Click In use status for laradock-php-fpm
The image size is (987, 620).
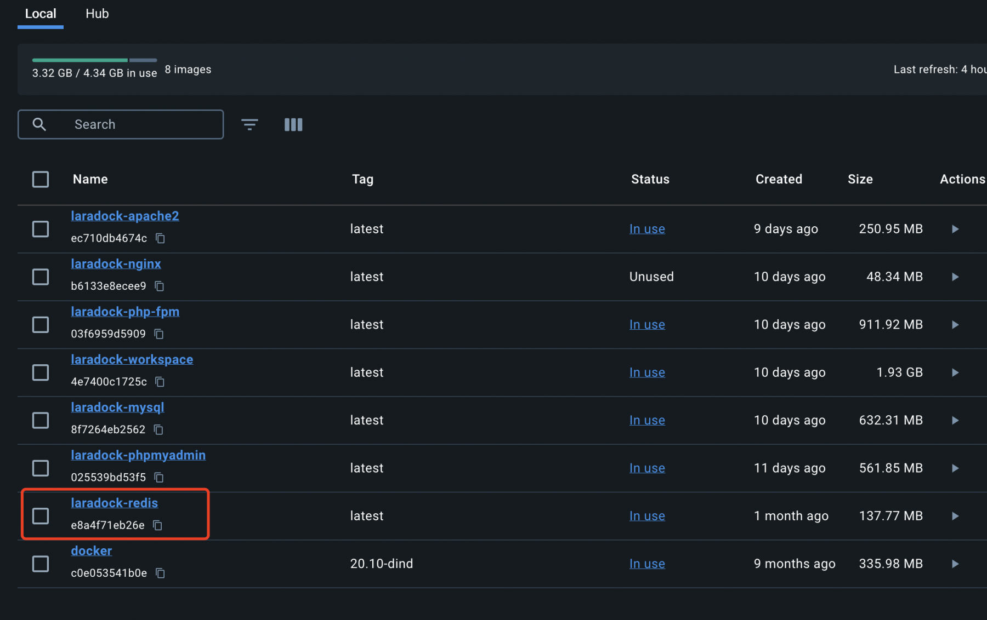pos(647,325)
